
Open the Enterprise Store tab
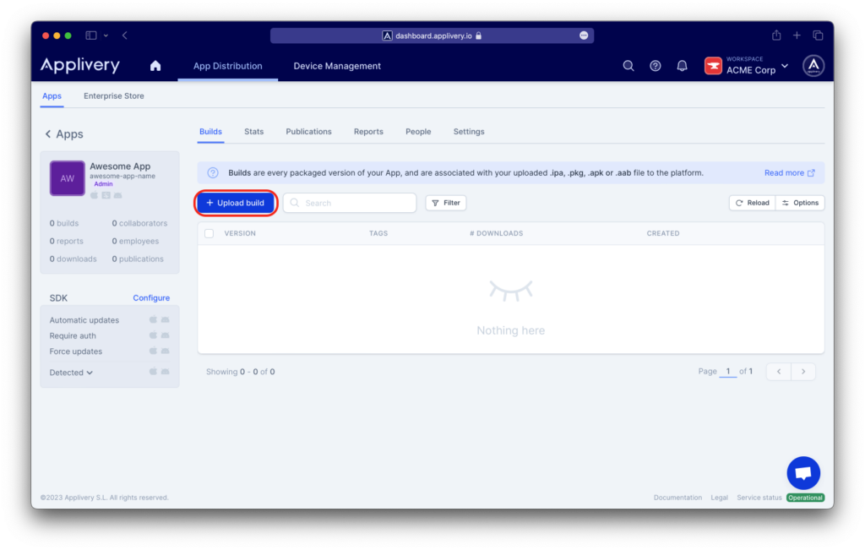pos(114,96)
